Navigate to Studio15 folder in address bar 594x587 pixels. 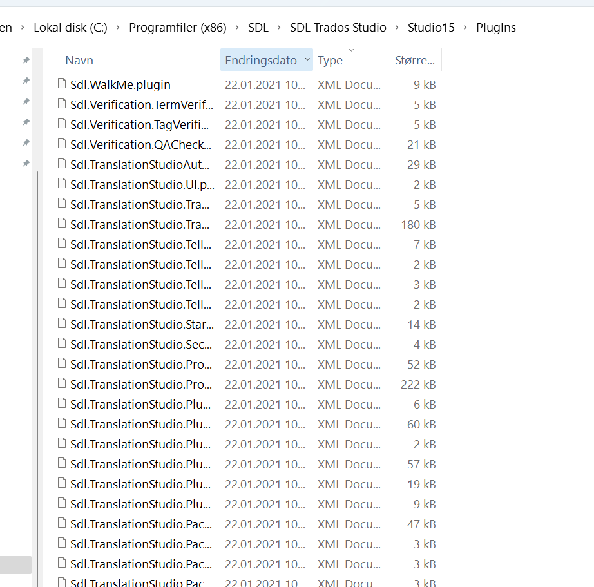click(431, 28)
